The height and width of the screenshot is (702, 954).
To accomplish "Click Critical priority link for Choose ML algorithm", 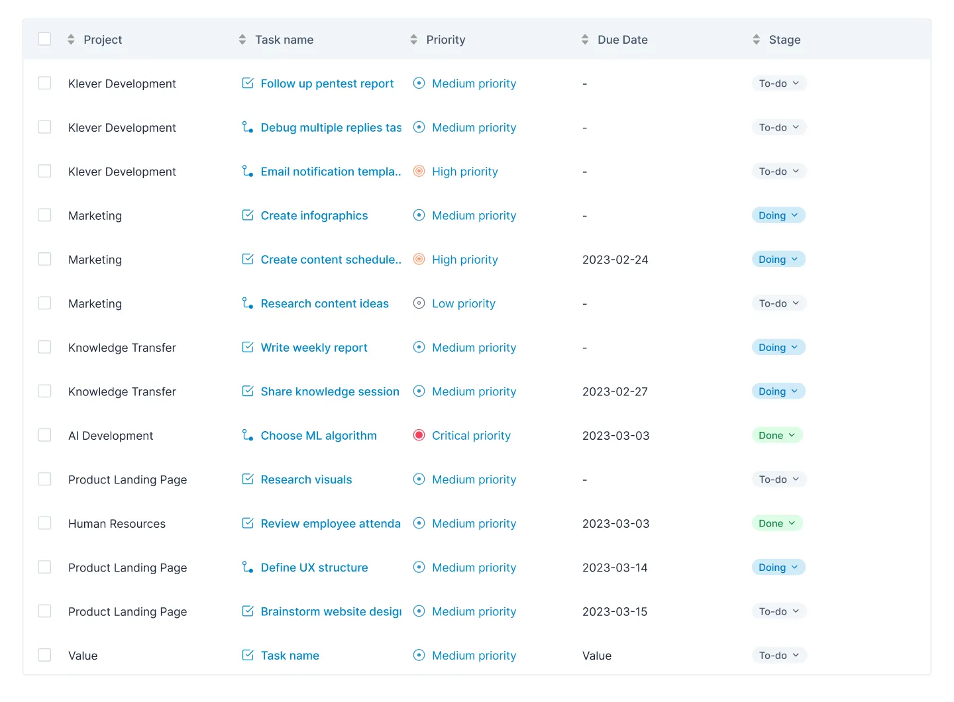I will (x=471, y=436).
